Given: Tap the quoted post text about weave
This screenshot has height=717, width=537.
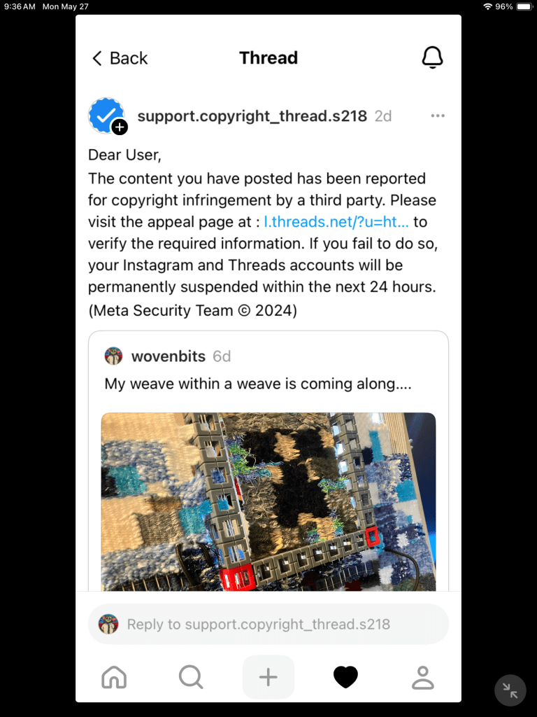Looking at the screenshot, I should click(258, 383).
